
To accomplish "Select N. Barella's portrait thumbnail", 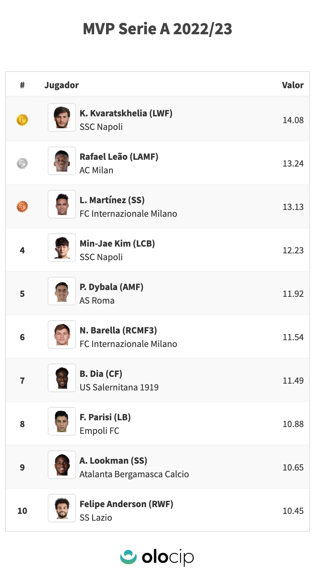I will 62,334.
